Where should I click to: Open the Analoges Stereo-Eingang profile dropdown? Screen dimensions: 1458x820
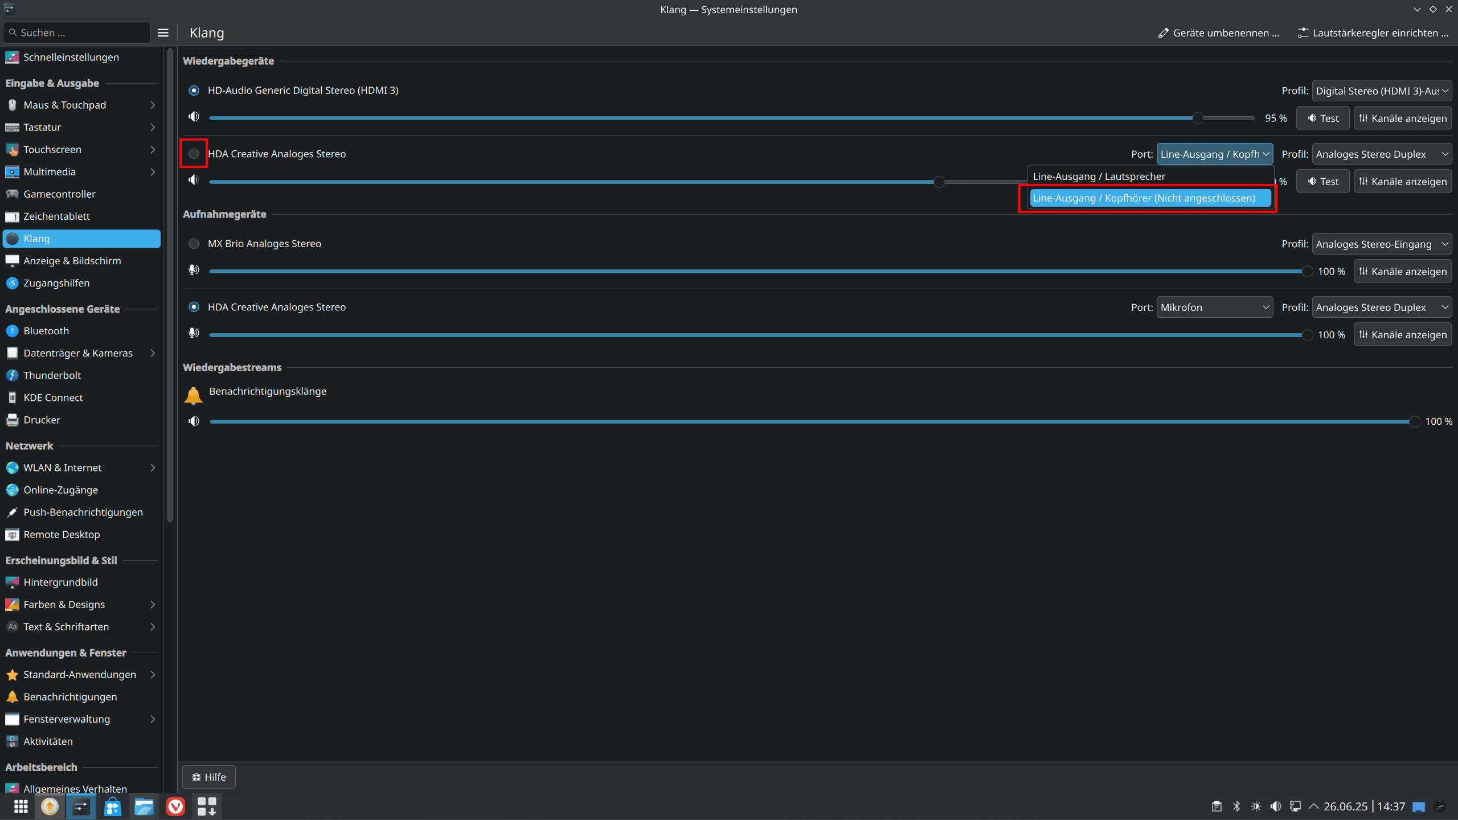point(1381,244)
